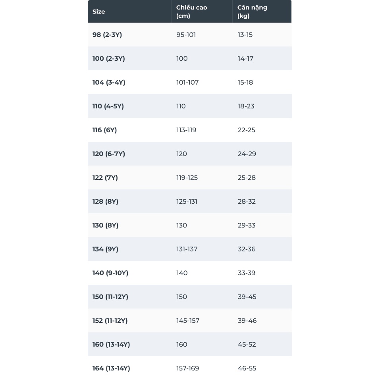Click size 110 (4-5Y) label
This screenshot has width=380, height=380.
tap(108, 106)
